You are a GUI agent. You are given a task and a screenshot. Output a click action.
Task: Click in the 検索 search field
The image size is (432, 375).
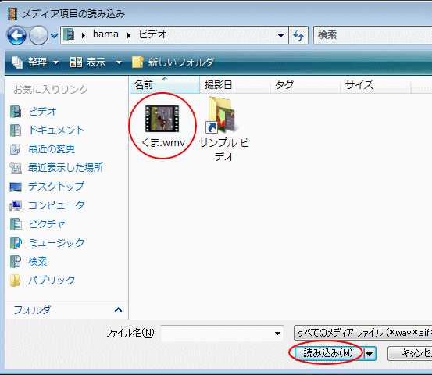(x=373, y=35)
